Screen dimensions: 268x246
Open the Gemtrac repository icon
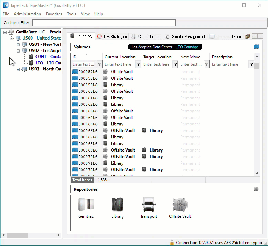coord(86,204)
